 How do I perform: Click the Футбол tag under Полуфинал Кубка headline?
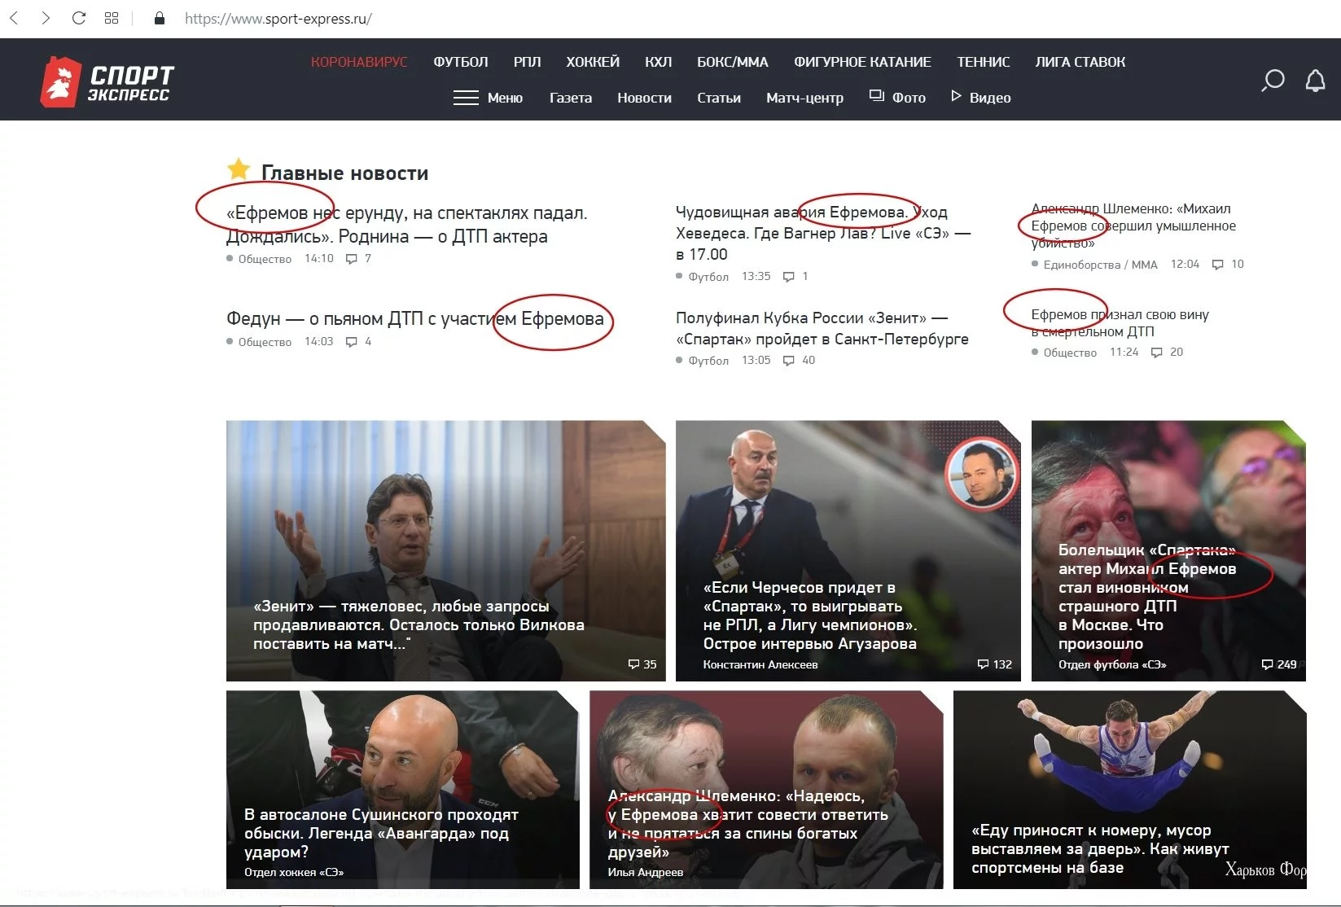coord(708,361)
